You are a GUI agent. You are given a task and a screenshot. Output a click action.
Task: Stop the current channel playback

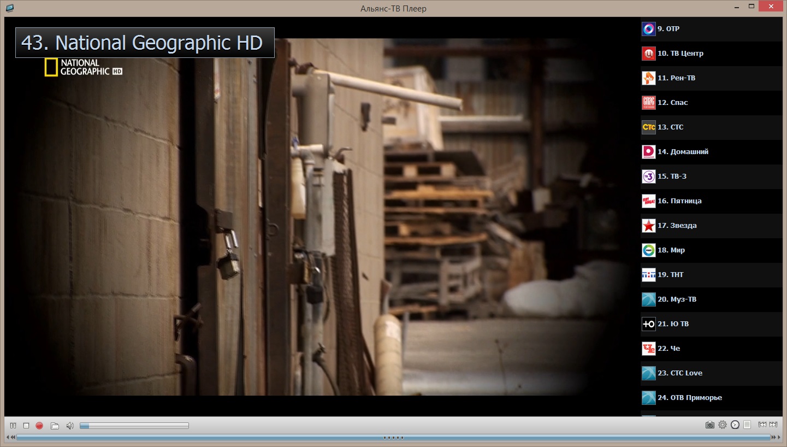pos(26,425)
